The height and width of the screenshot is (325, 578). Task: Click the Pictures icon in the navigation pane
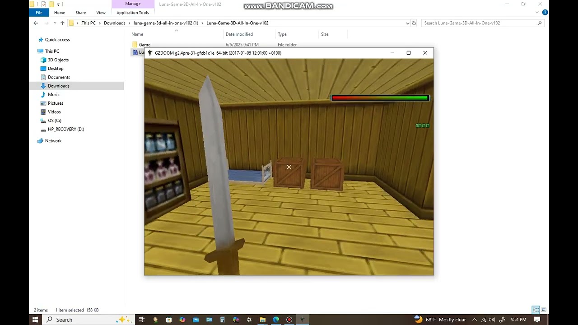pos(43,103)
